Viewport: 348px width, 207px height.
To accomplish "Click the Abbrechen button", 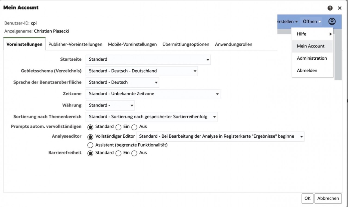I will [328, 198].
